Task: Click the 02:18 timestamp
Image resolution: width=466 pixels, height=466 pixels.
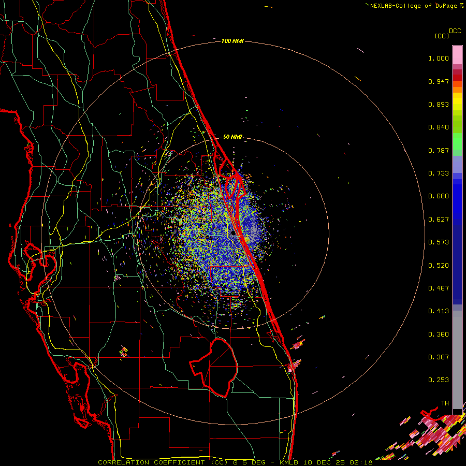Action: coord(361,462)
